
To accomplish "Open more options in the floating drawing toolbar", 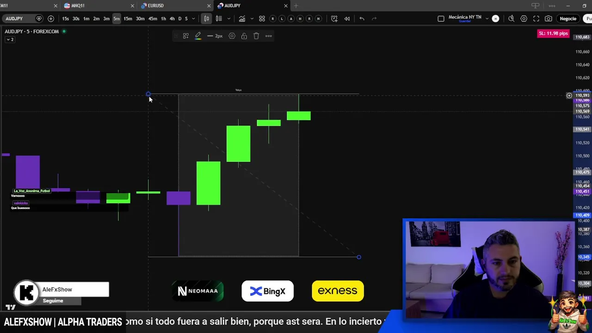I will click(268, 36).
